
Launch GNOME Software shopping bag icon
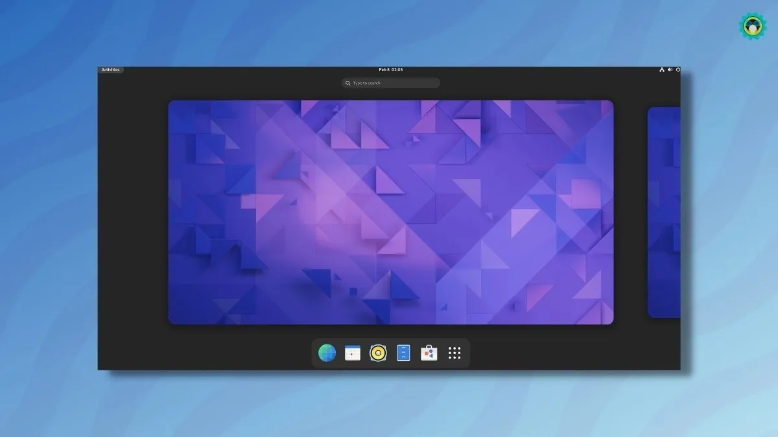click(429, 353)
